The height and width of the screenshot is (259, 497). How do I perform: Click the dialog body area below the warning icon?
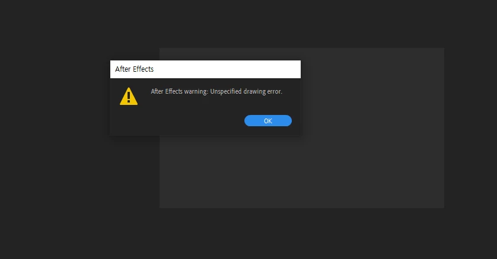(129, 120)
